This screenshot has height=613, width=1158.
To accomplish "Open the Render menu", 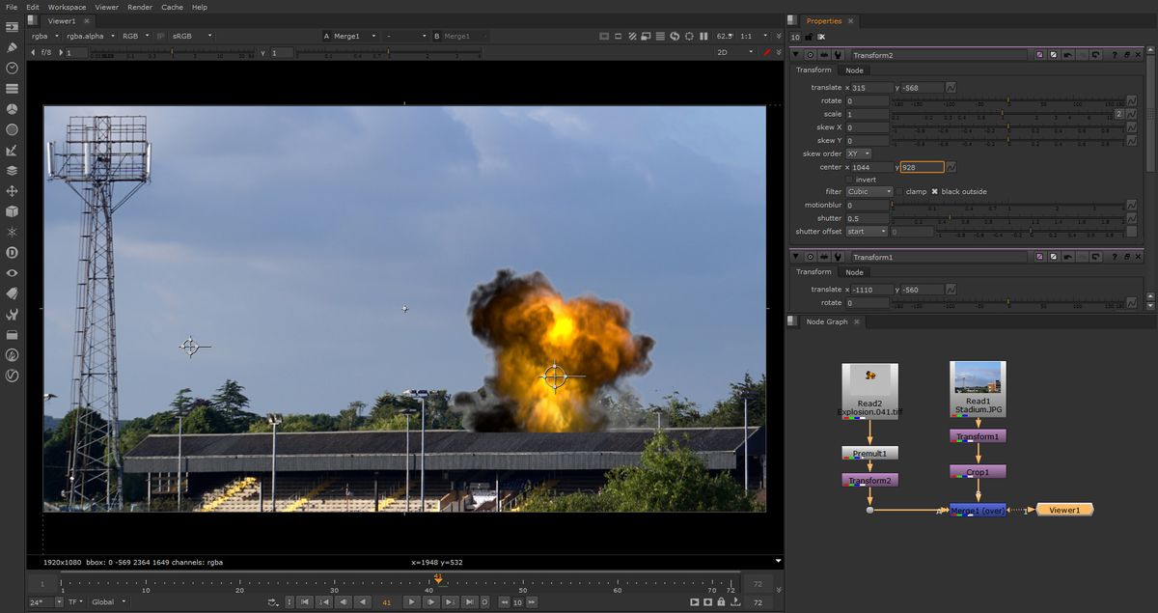I will click(x=139, y=7).
